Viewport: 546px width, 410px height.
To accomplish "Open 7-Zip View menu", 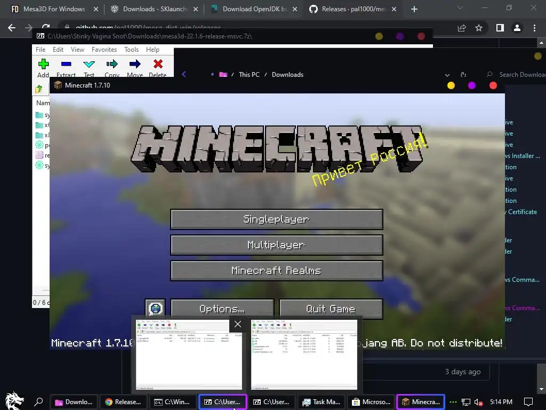I will 77,50.
